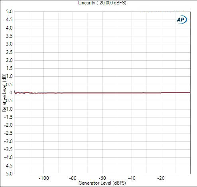Click the 4.0 y-axis tick label

(9, 28)
